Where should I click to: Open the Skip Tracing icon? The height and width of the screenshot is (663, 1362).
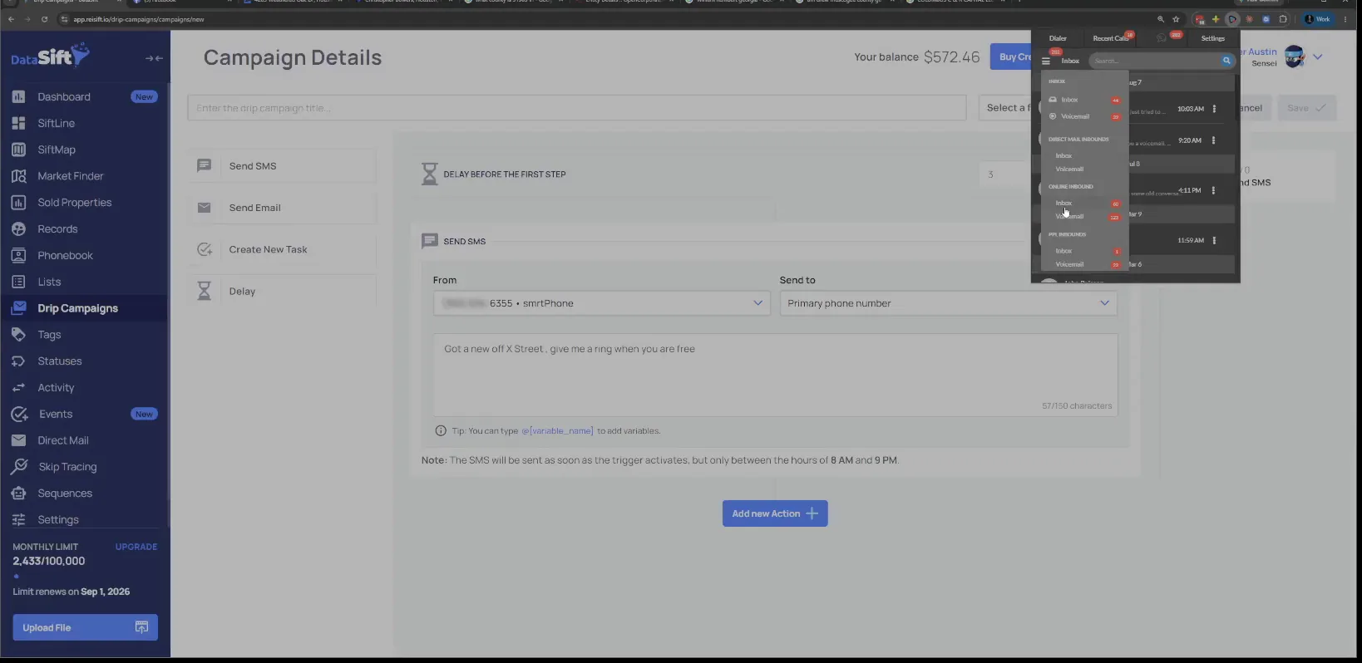pos(19,467)
